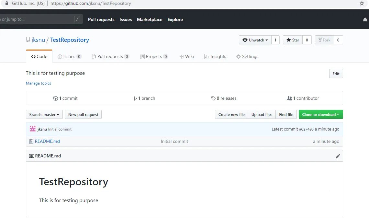Open watchers count 1
This screenshot has height=218, width=369.
pyautogui.click(x=275, y=40)
